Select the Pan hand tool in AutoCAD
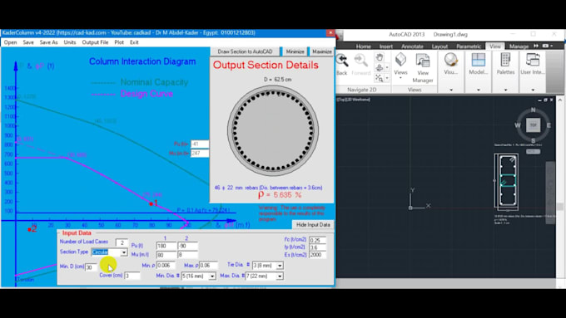 (x=379, y=57)
